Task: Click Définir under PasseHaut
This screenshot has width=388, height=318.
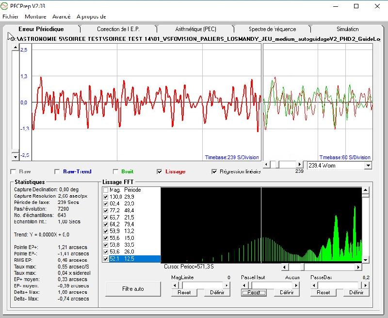Action: pos(287,292)
